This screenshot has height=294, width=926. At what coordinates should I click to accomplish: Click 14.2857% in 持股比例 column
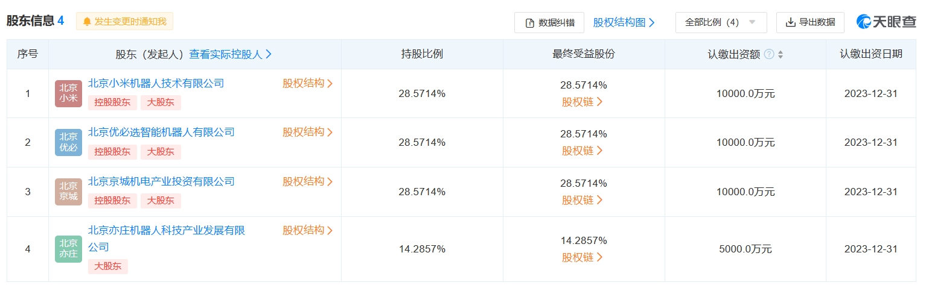422,249
